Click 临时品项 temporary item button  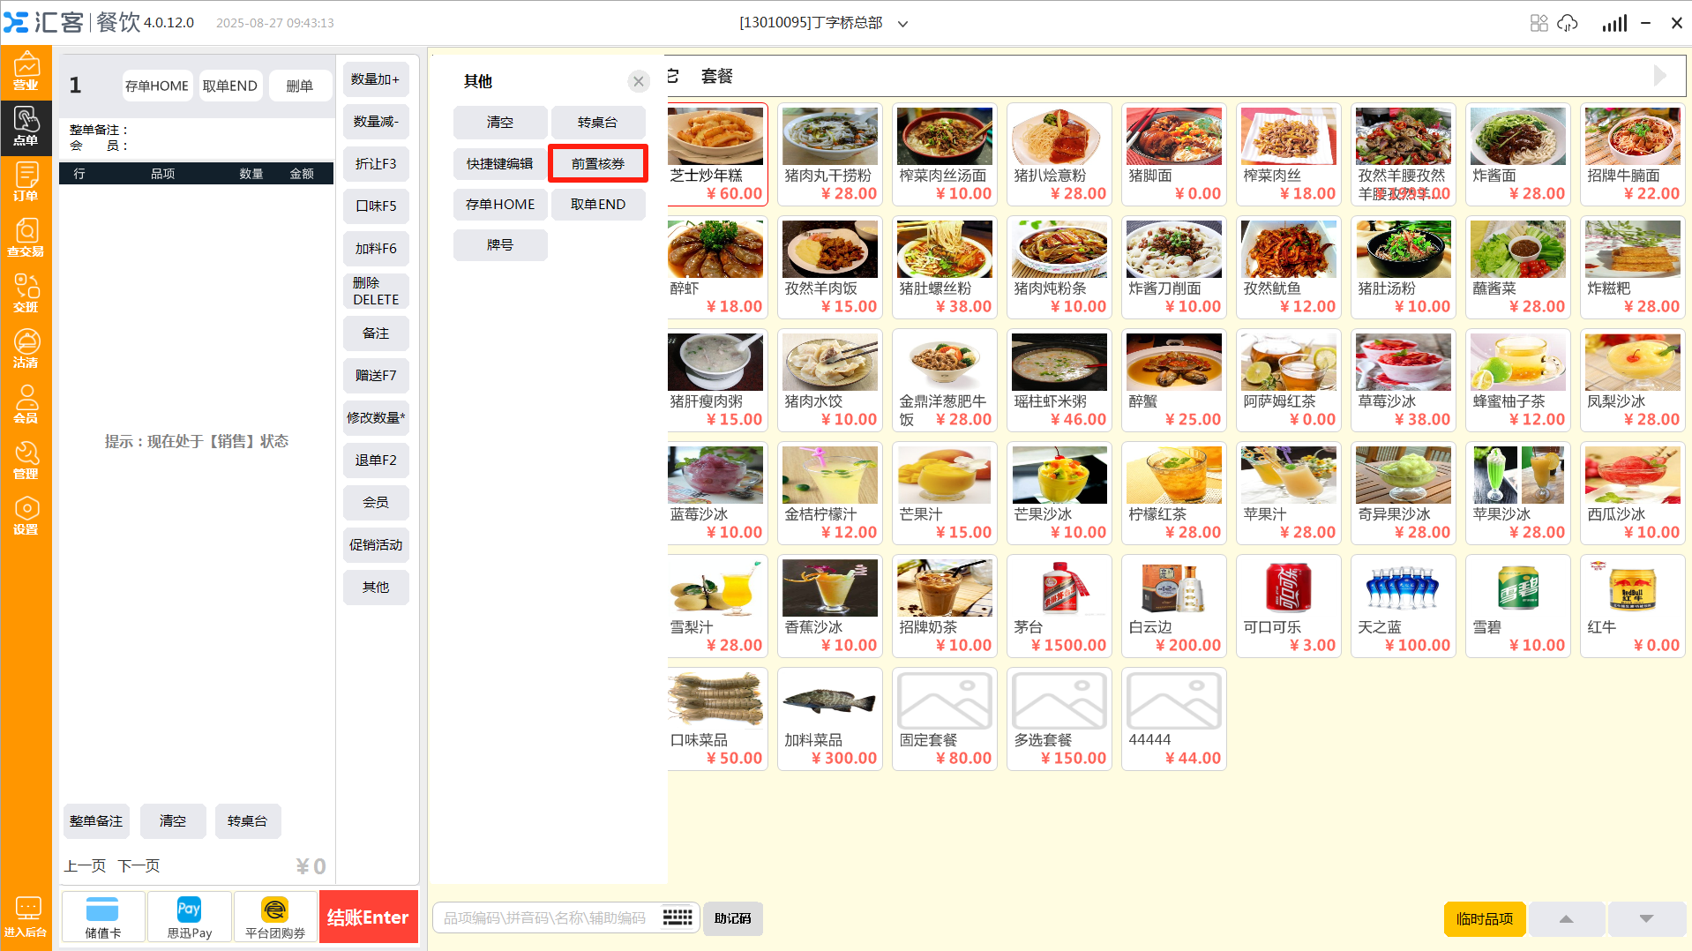tap(1485, 919)
